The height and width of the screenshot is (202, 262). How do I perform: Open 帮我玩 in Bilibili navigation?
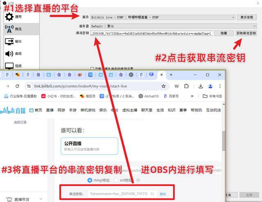[x=196, y=110]
